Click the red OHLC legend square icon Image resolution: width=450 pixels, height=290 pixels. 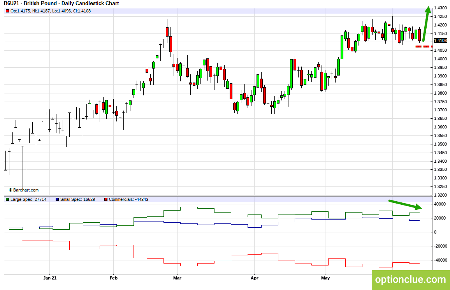[7, 11]
